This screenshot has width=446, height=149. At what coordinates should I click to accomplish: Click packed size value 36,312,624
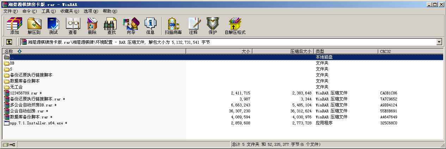tap(301, 111)
